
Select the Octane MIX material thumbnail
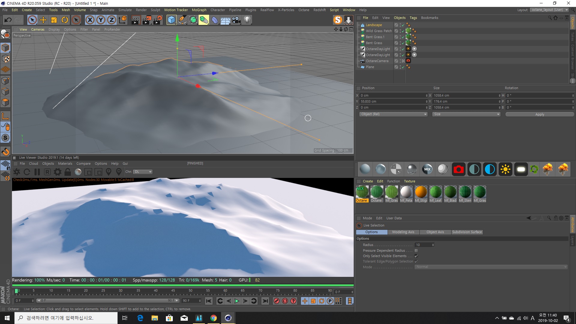pyautogui.click(x=362, y=193)
